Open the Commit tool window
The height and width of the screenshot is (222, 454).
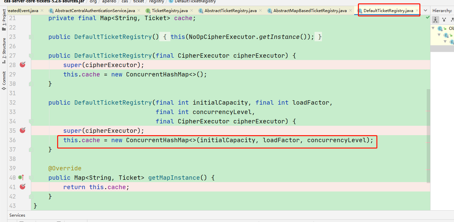click(x=4, y=80)
